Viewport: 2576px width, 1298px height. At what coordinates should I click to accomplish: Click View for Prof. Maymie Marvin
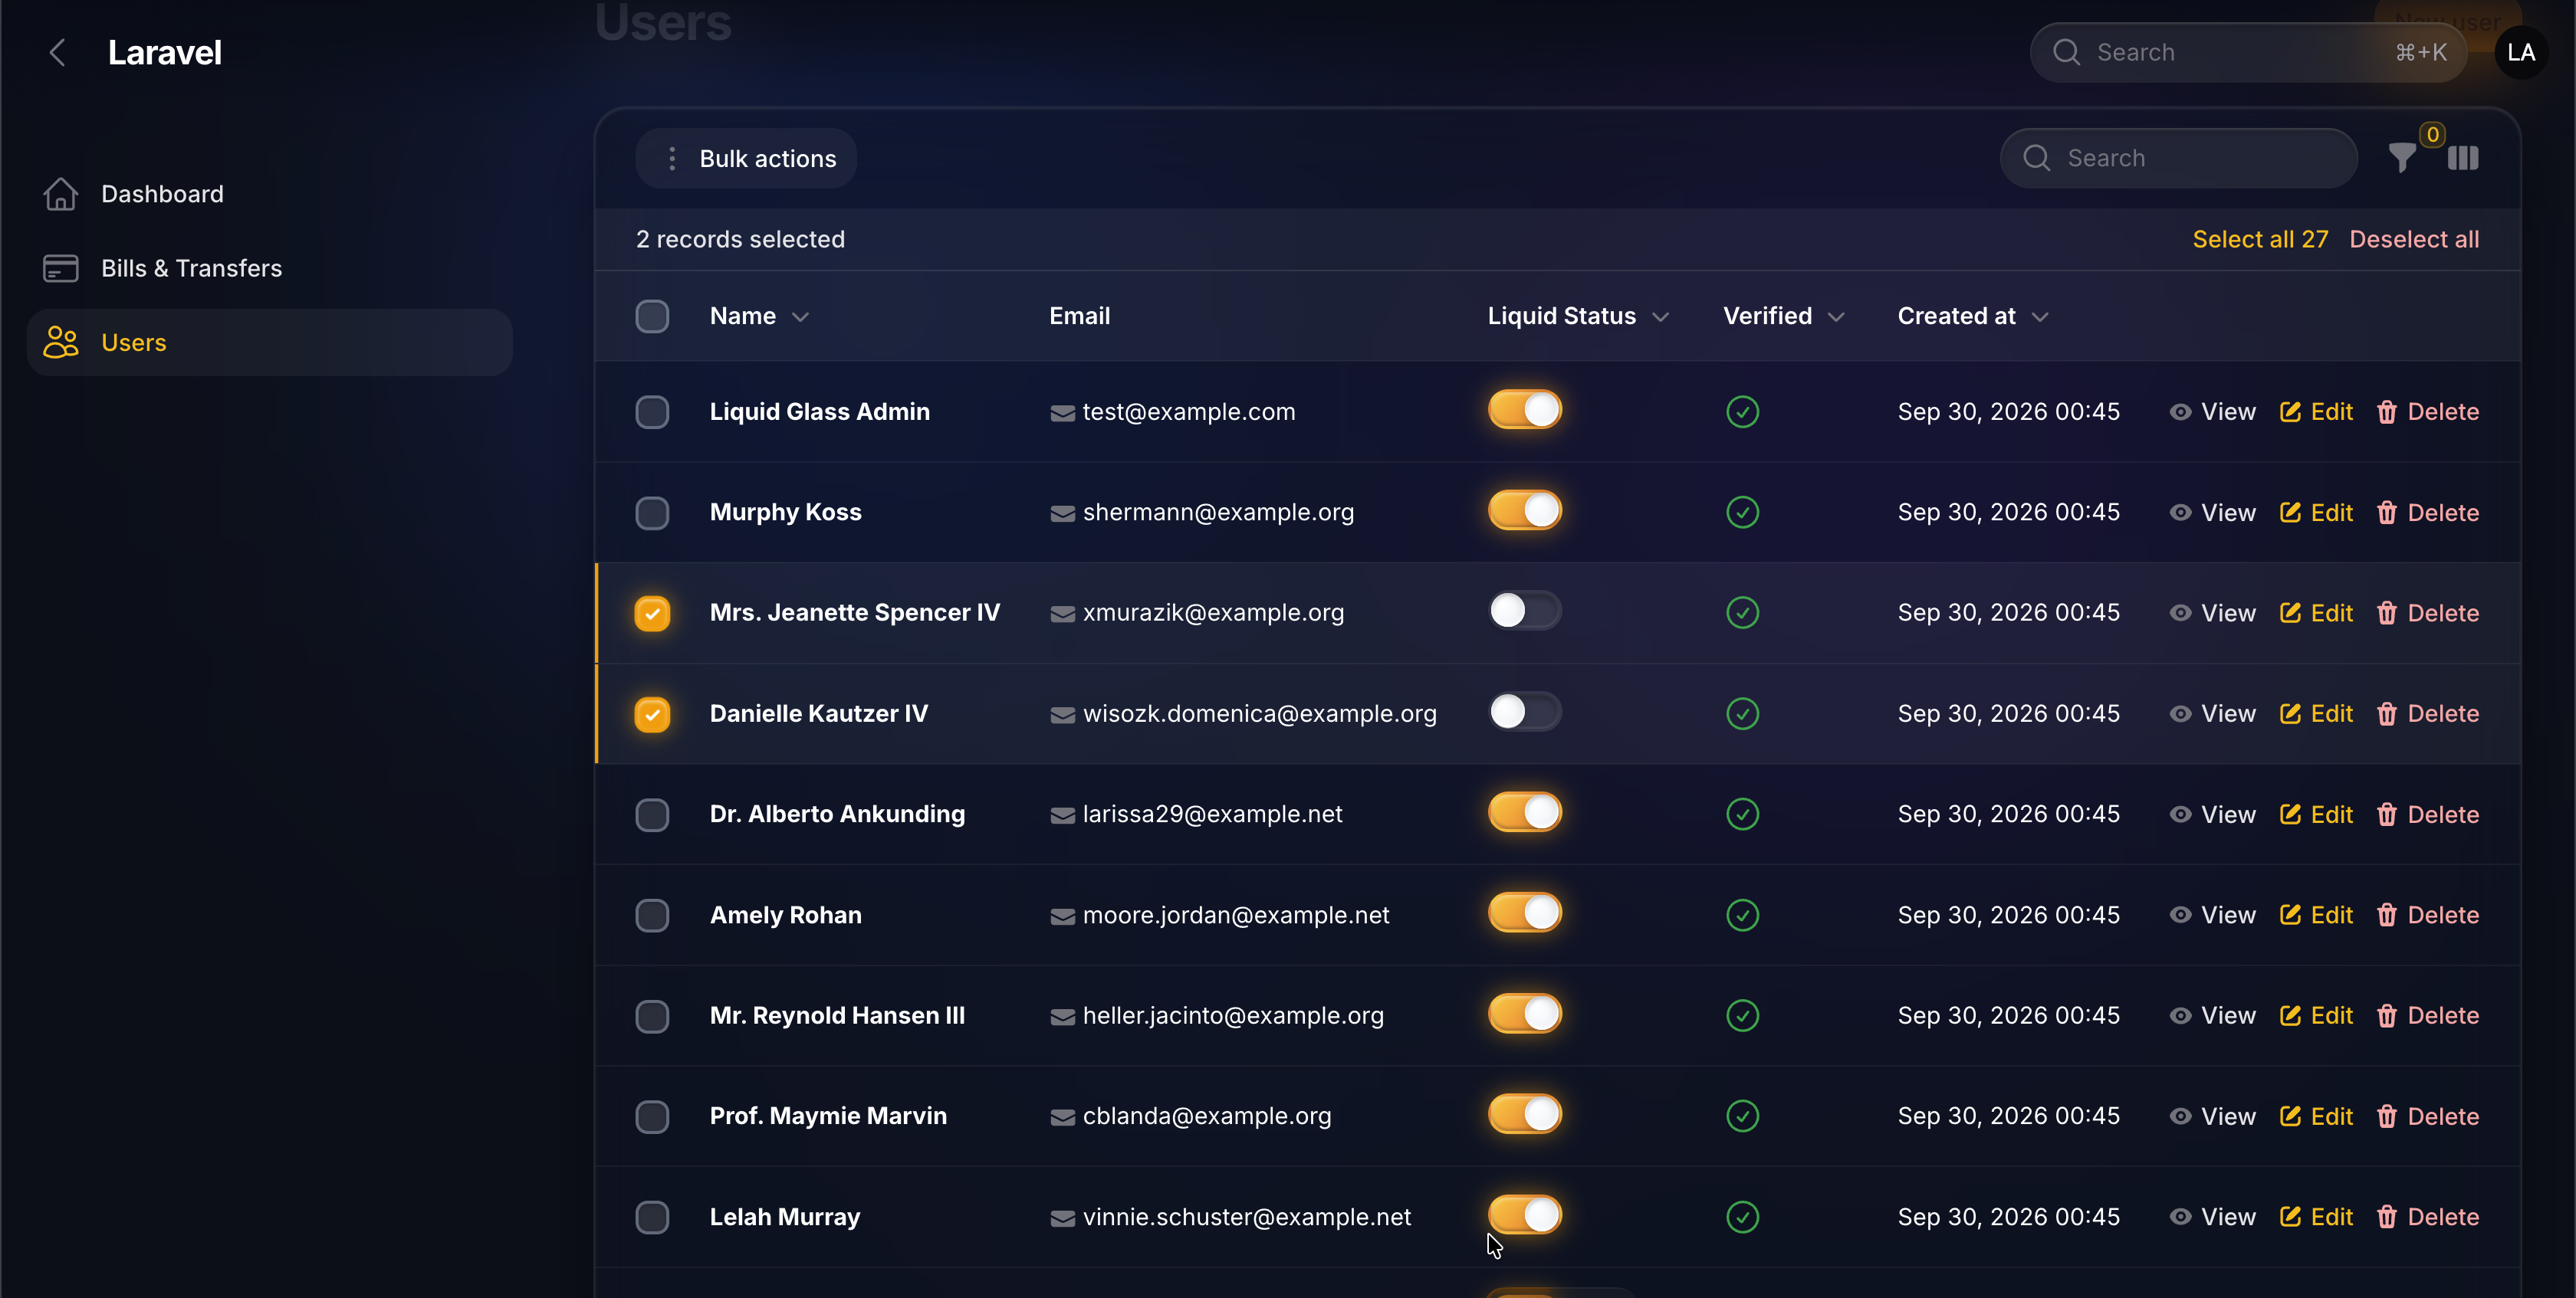tap(2213, 1116)
